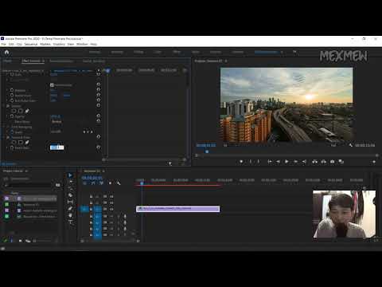Select the Hand tool
The height and width of the screenshot is (287, 382).
[70, 215]
